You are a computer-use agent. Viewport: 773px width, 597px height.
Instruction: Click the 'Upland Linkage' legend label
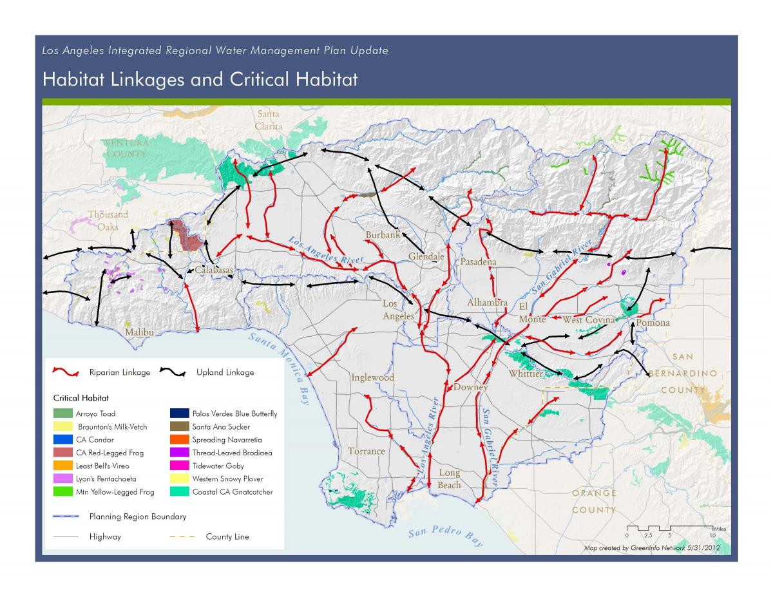point(225,372)
